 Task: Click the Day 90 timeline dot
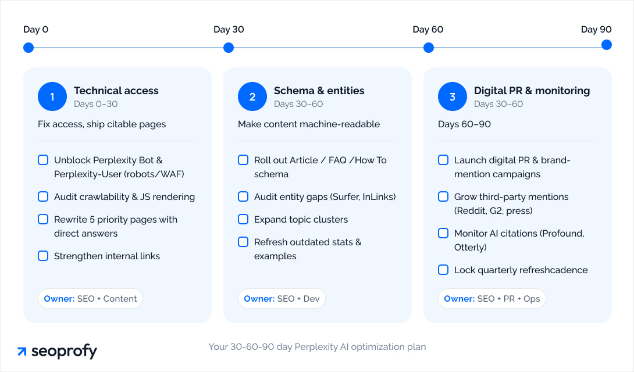607,45
